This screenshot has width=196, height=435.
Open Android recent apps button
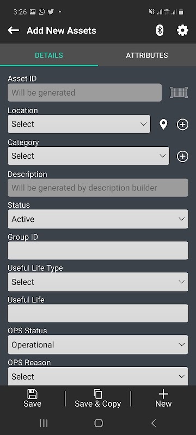[44, 423]
